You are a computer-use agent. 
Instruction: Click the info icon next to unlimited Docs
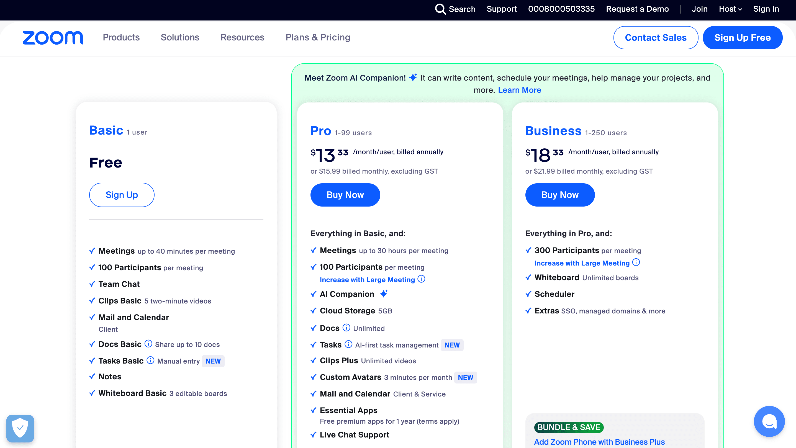[x=346, y=328]
